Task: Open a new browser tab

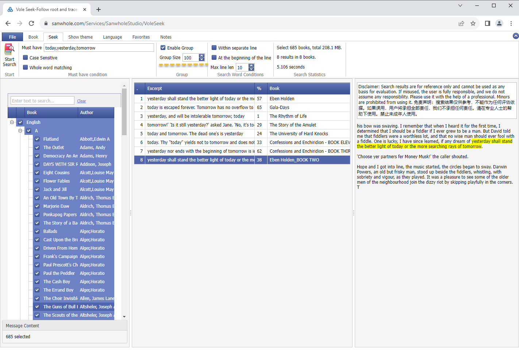Action: point(99,9)
